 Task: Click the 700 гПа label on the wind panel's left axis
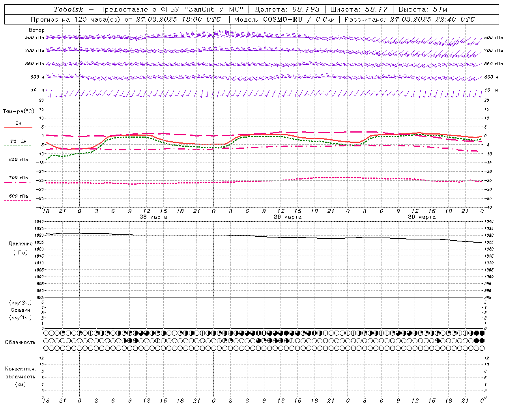click(35, 50)
